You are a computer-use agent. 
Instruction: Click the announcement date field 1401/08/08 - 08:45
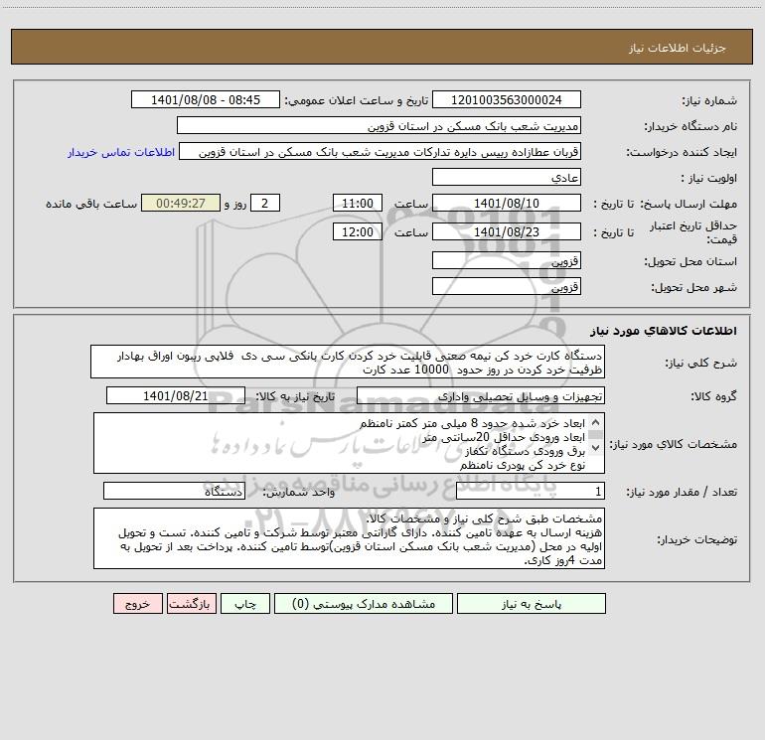click(x=206, y=99)
